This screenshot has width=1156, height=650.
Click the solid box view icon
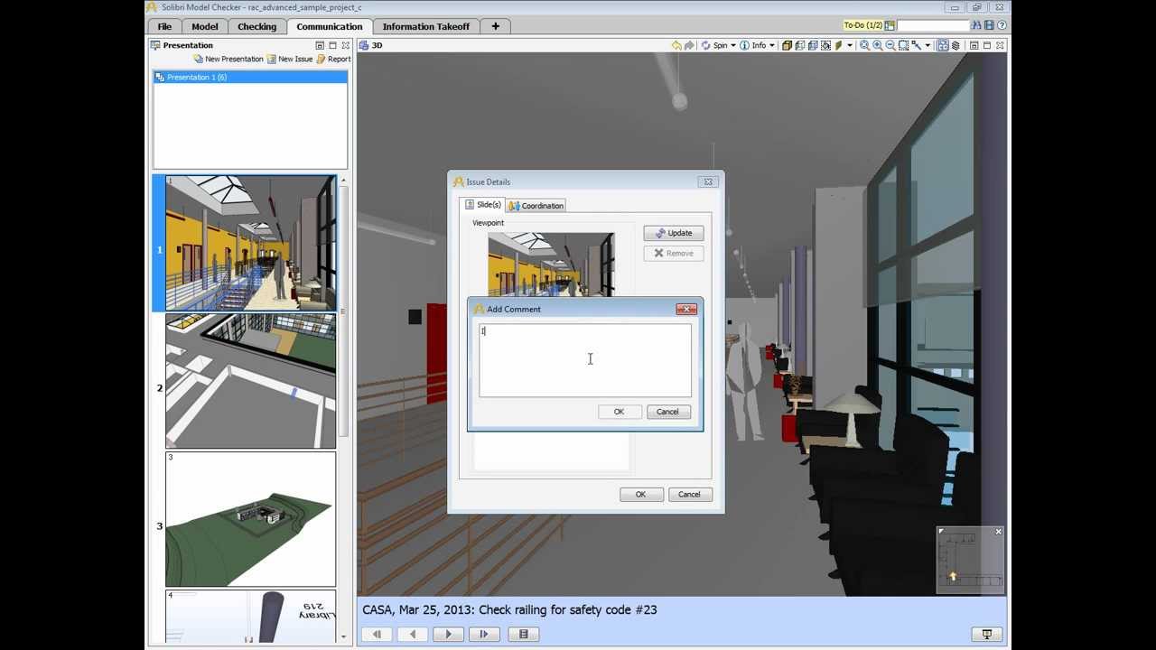coord(787,45)
